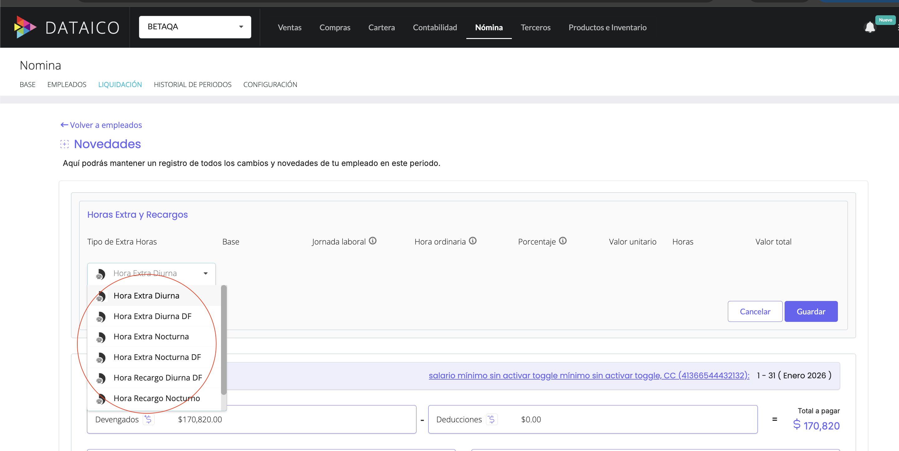
Task: Click the dropdown list scrollbar
Action: 224,340
